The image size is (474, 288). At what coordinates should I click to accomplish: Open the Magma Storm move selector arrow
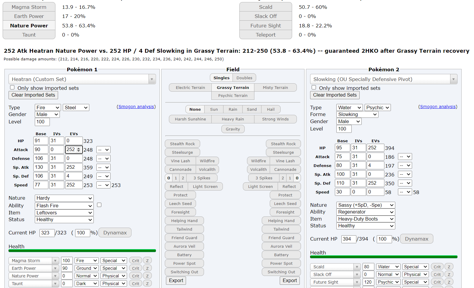55,261
